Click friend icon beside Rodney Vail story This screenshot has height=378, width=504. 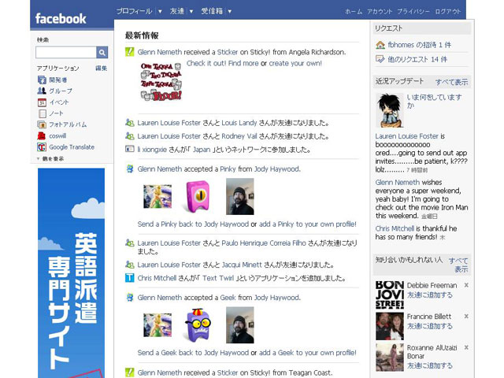129,136
